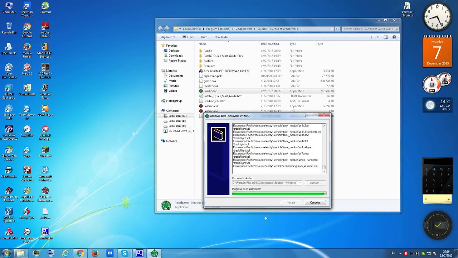
Task: Open the view options dropdown arrow in Explorer
Action: tap(378, 37)
